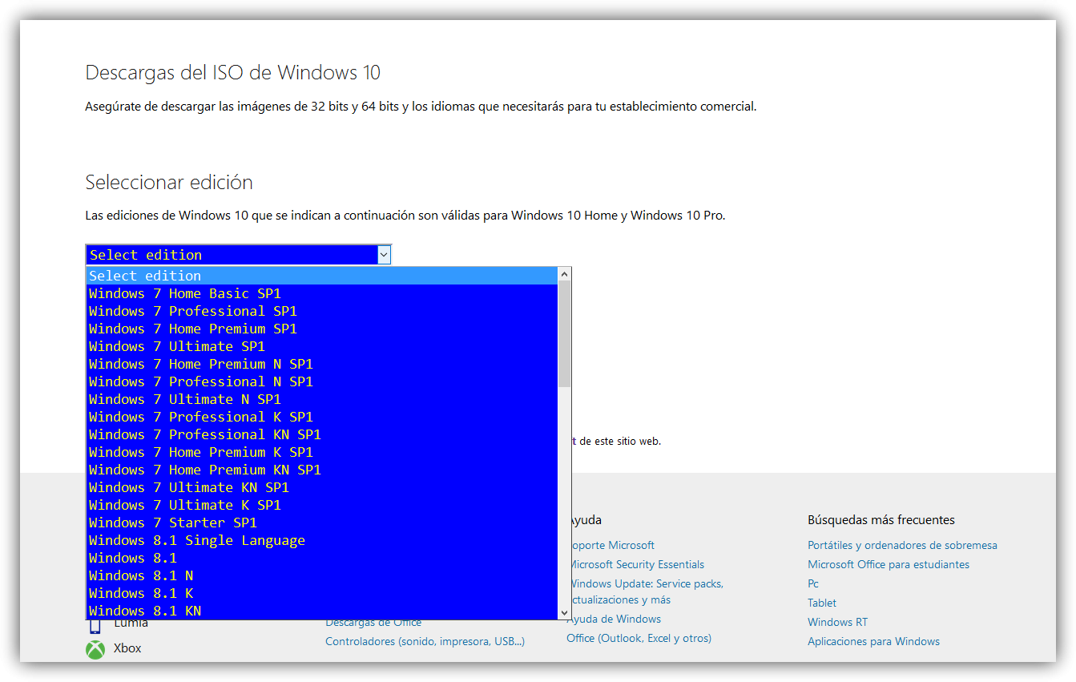Screen dimensions: 1076x682
Task: Open the Xbox link in the footer
Action: (x=127, y=648)
